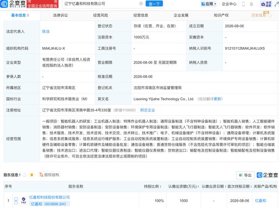Switch to the 经营风险 tab
The width and height of the screenshot is (279, 209).
[101, 15]
